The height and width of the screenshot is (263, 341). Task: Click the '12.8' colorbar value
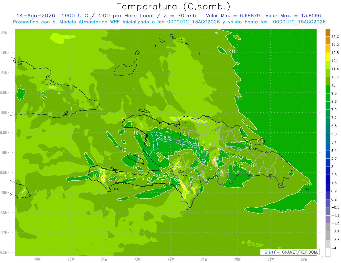[x=335, y=53]
